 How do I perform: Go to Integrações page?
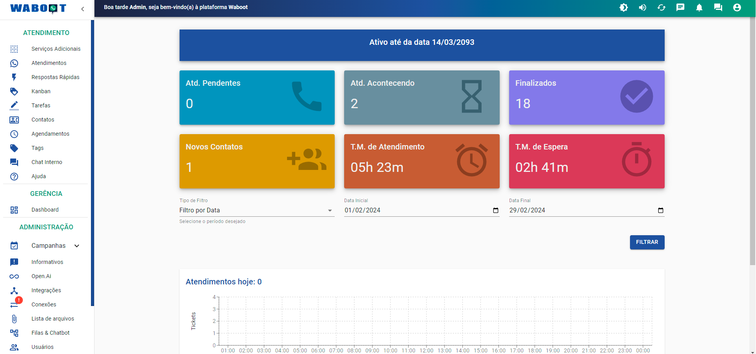pos(46,290)
